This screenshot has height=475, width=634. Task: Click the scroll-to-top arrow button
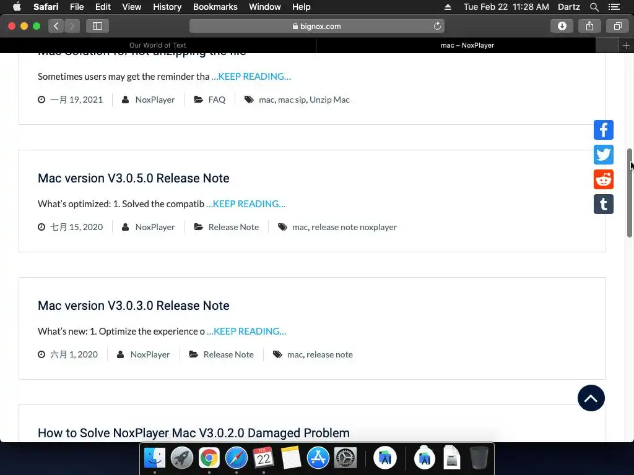tap(591, 398)
